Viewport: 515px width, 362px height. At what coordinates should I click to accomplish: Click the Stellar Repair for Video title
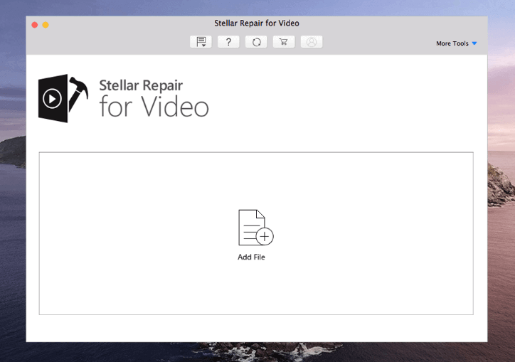click(x=257, y=23)
